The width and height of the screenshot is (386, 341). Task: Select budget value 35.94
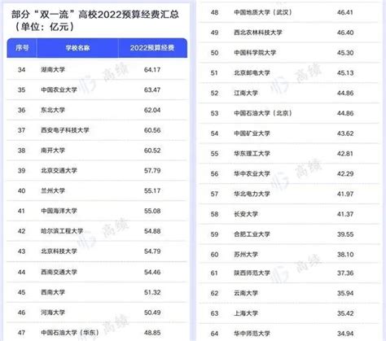click(345, 293)
